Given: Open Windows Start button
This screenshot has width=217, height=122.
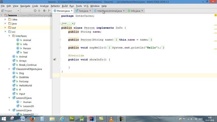Looking at the screenshot, I should (4, 119).
